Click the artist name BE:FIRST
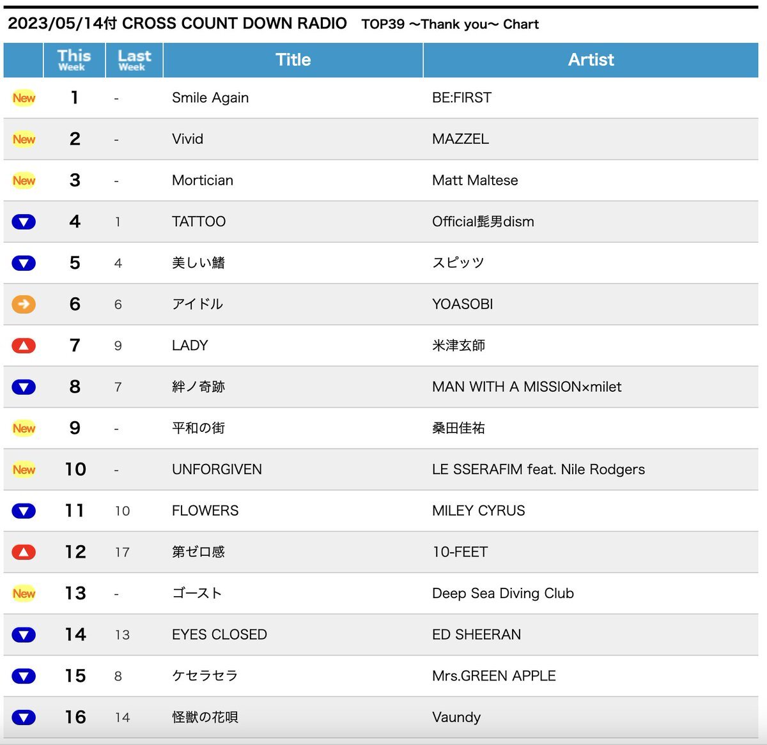Viewport: 767px width, 745px height. coord(461,98)
